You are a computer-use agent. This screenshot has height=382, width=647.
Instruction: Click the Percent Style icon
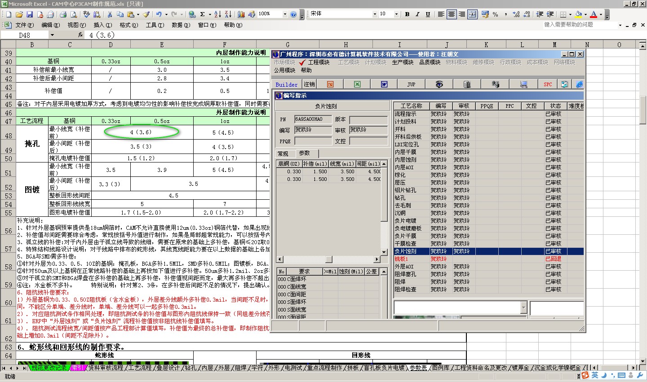tap(495, 14)
